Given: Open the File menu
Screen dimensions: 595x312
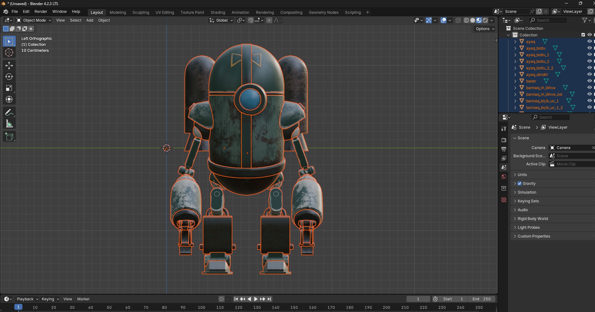Looking at the screenshot, I should [x=15, y=11].
